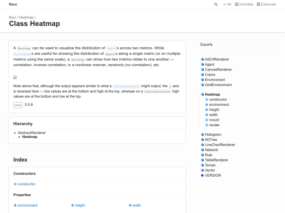Go to Heatmap in the breadcrumb
285x213 pixels.
coord(26,17)
